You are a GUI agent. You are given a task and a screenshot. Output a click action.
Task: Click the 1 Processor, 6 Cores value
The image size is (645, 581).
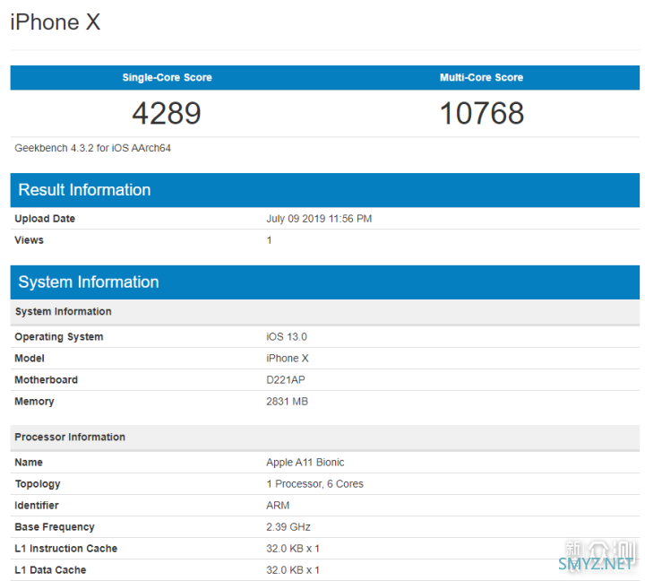point(314,484)
